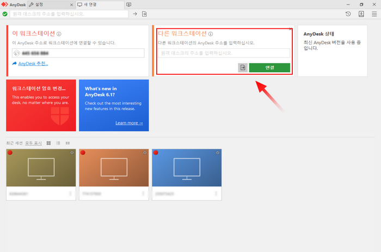The width and height of the screenshot is (381, 252).
Task: Switch to the 설정 tab
Action: pyautogui.click(x=51, y=4)
